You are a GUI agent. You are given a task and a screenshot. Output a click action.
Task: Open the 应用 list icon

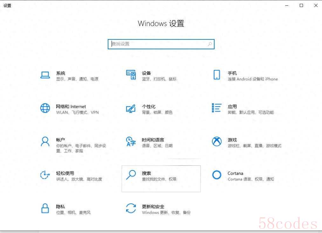tap(217, 108)
